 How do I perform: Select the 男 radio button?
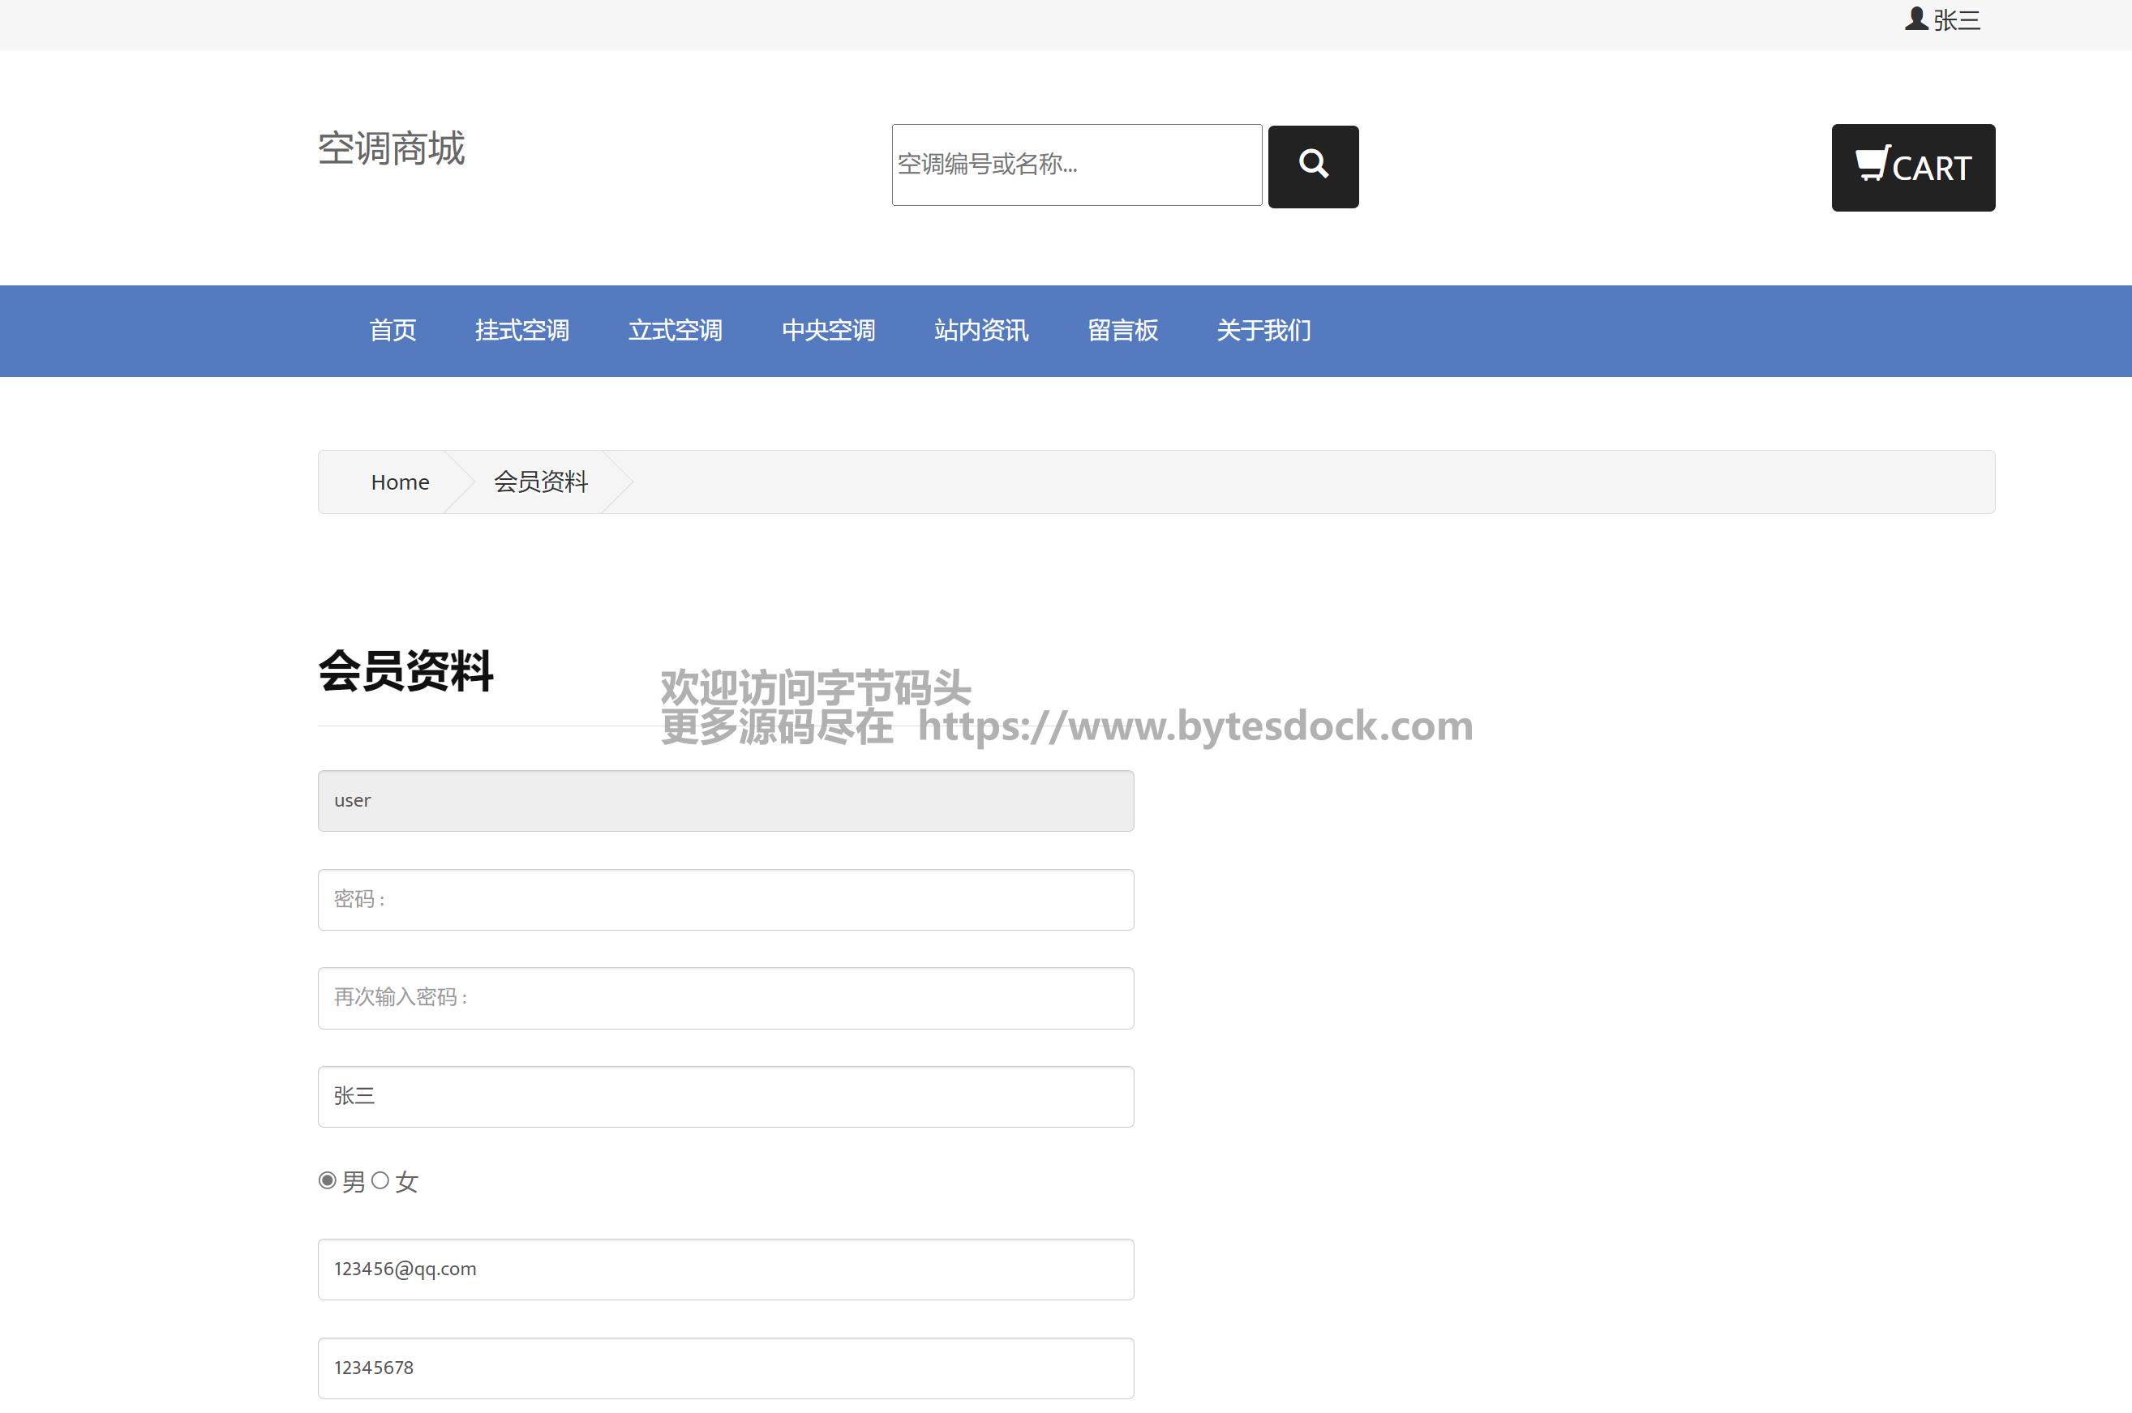pos(328,1180)
